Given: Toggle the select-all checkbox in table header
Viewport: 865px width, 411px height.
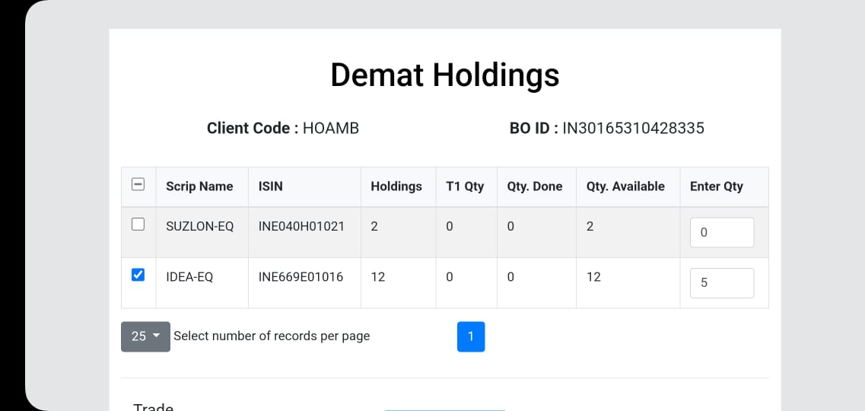Looking at the screenshot, I should click(x=138, y=185).
